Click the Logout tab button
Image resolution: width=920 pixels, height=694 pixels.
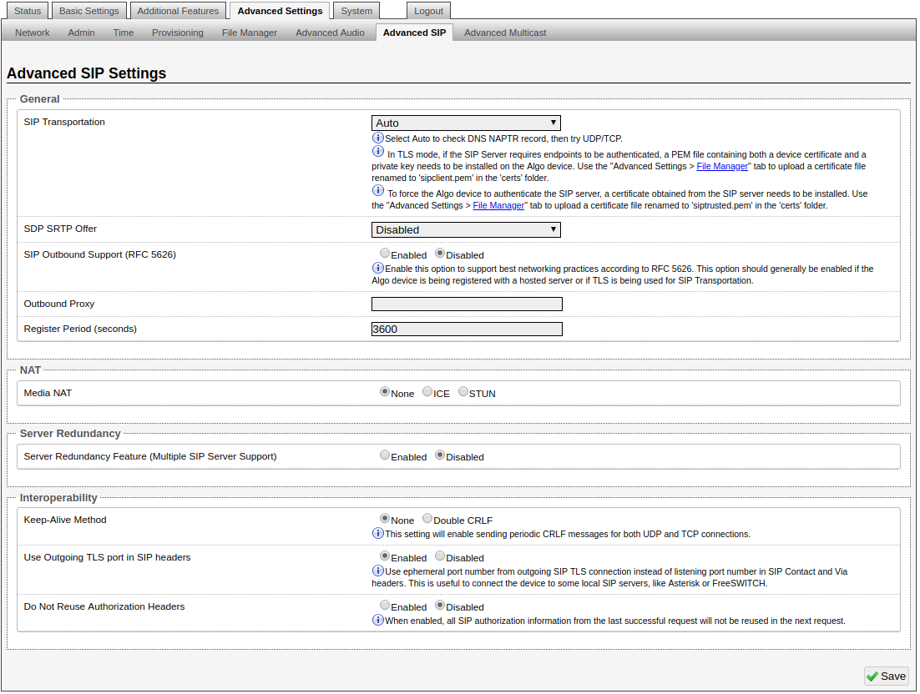click(429, 11)
